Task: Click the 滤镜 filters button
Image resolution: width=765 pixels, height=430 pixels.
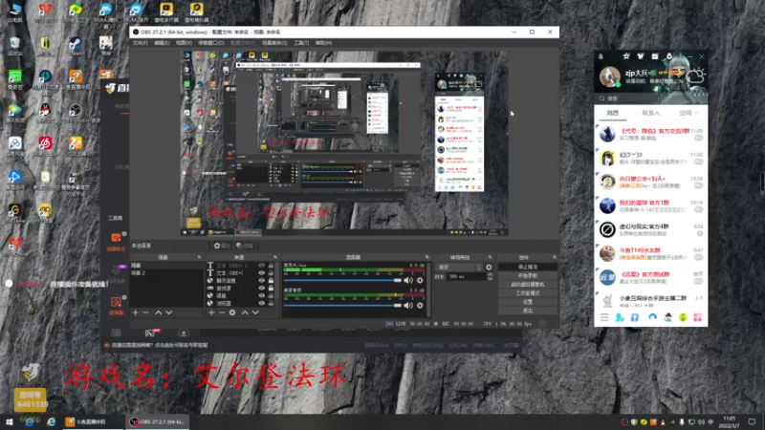Action: pyautogui.click(x=245, y=246)
